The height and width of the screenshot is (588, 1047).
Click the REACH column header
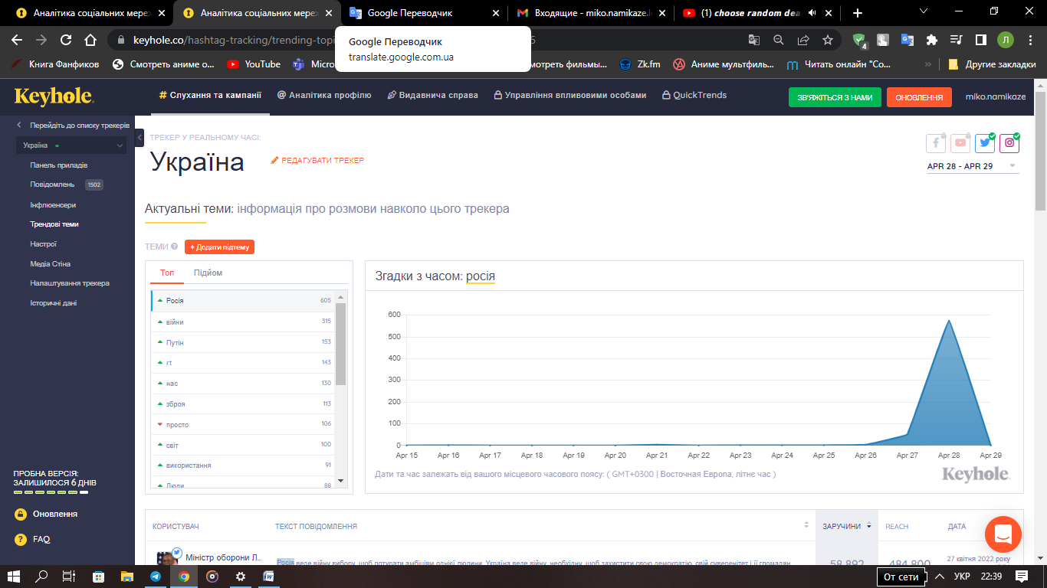tap(897, 526)
